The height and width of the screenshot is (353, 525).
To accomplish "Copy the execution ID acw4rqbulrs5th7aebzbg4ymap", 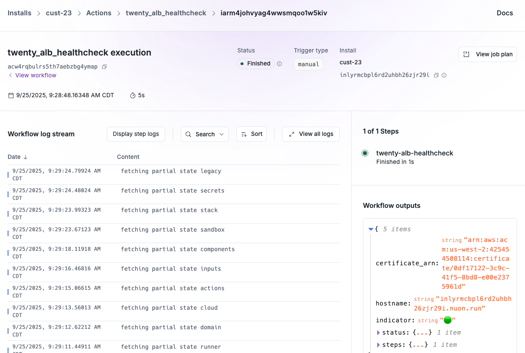I will tap(104, 67).
